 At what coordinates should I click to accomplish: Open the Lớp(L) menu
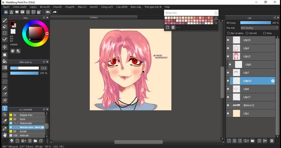(x=33, y=7)
